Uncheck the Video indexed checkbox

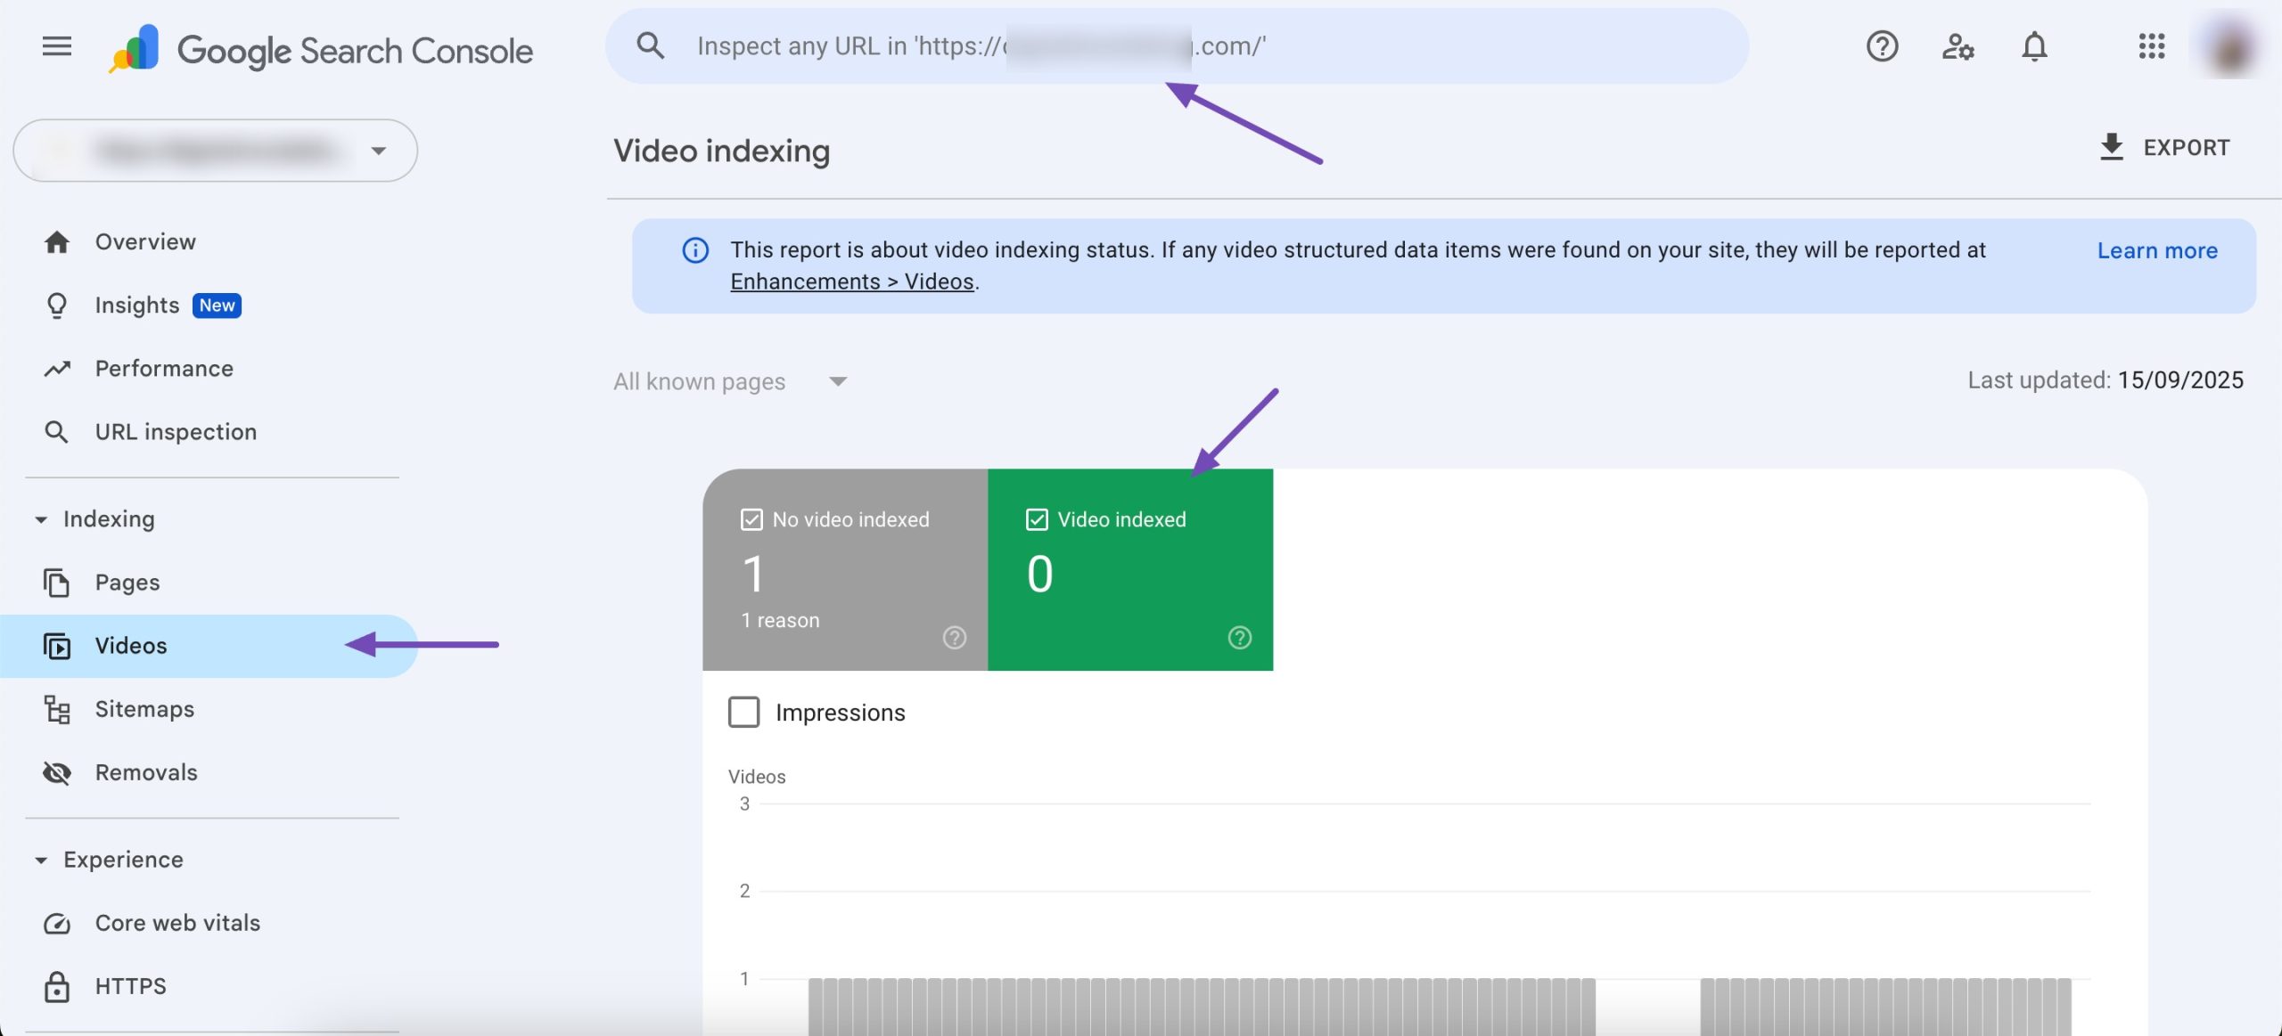click(x=1037, y=519)
